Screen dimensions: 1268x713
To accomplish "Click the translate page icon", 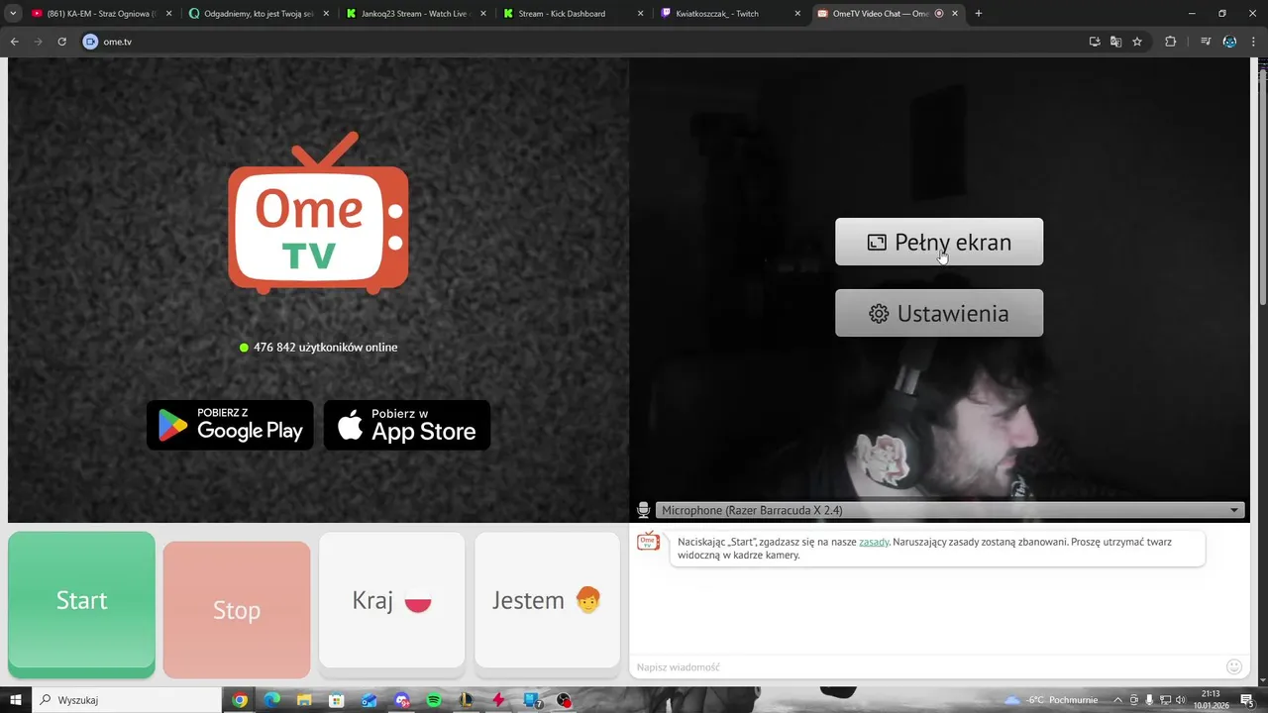I will coord(1115,42).
